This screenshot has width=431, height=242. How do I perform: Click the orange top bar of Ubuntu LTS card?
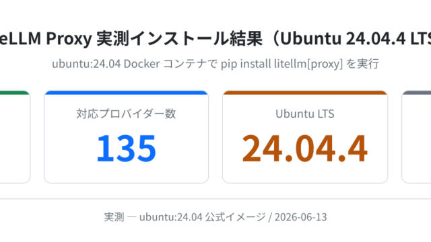click(305, 93)
